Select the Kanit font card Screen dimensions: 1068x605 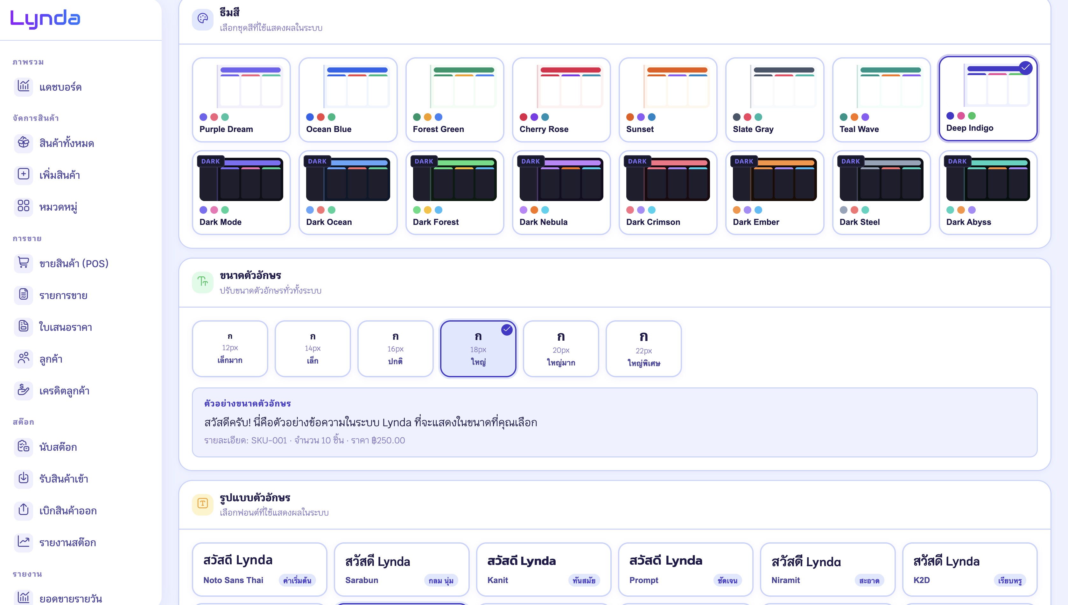tap(543, 569)
